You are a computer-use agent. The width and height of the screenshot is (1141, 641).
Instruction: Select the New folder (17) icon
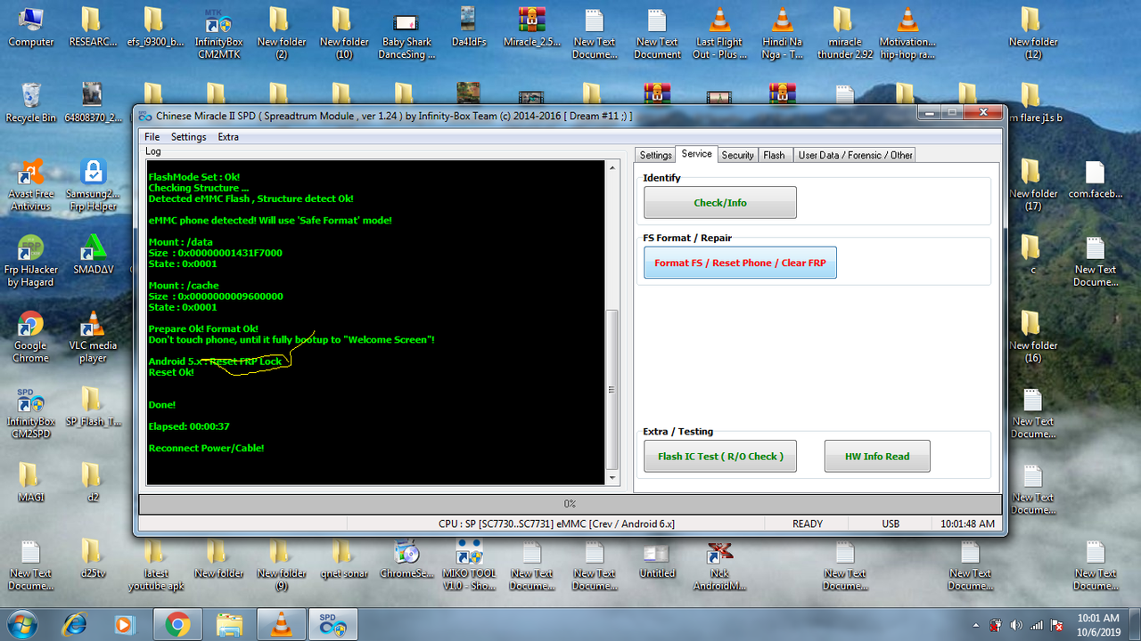(1033, 184)
